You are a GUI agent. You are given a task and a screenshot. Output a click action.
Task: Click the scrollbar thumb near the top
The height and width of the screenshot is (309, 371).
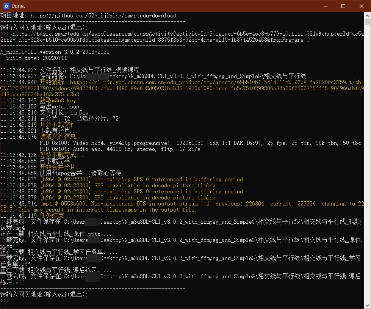367,22
